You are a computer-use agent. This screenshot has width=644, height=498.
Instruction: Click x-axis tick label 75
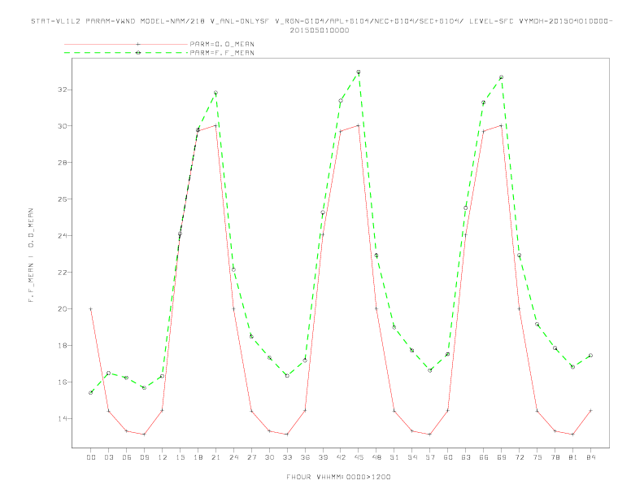[537, 457]
